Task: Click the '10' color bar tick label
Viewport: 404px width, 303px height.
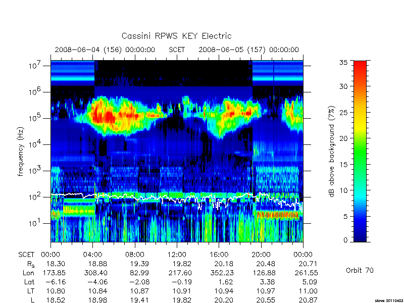Action: tap(343, 190)
